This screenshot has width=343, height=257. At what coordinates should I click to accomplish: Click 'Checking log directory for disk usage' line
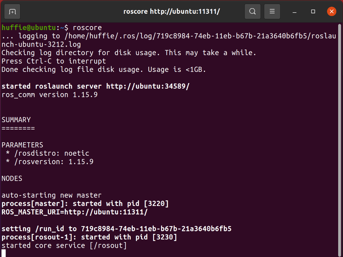(129, 53)
